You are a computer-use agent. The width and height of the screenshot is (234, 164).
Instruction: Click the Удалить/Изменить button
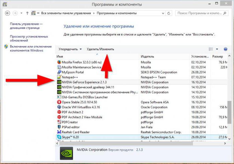[x=100, y=49]
